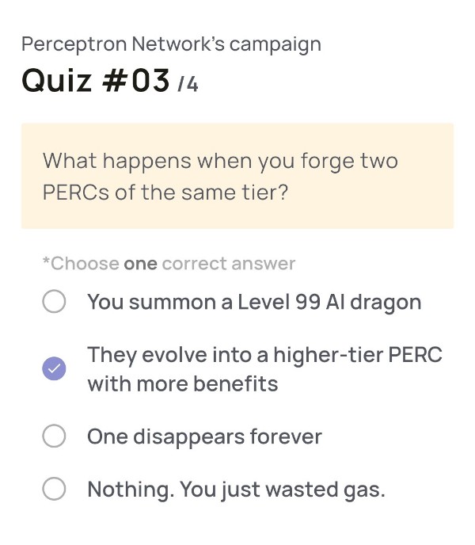Click the 'Quiz' heading word
Viewport: 475px width, 545px height.
pos(57,81)
